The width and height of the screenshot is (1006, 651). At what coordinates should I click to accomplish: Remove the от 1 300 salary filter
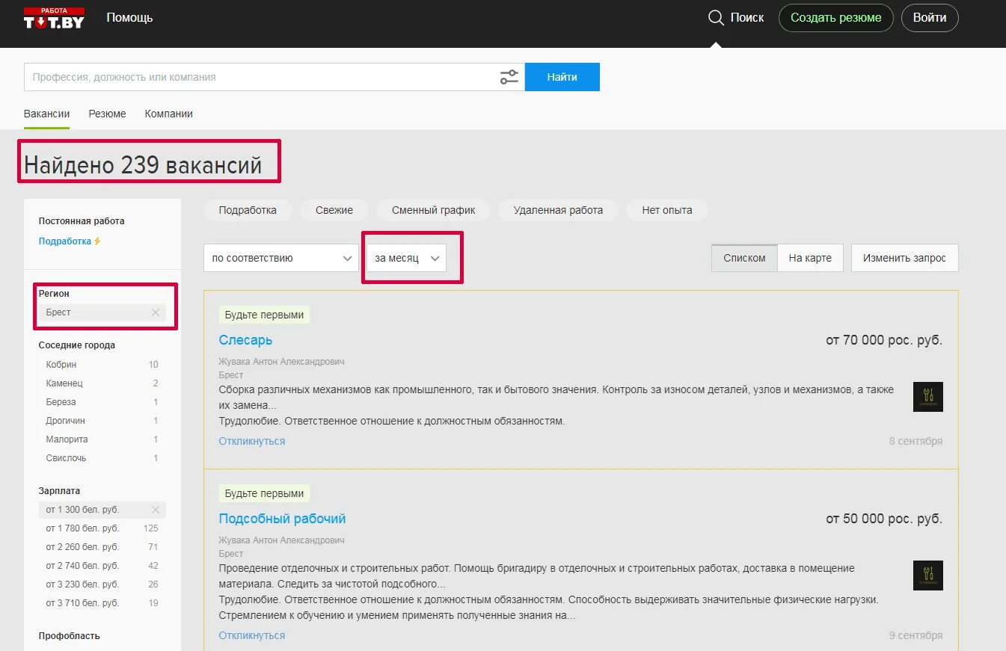156,510
